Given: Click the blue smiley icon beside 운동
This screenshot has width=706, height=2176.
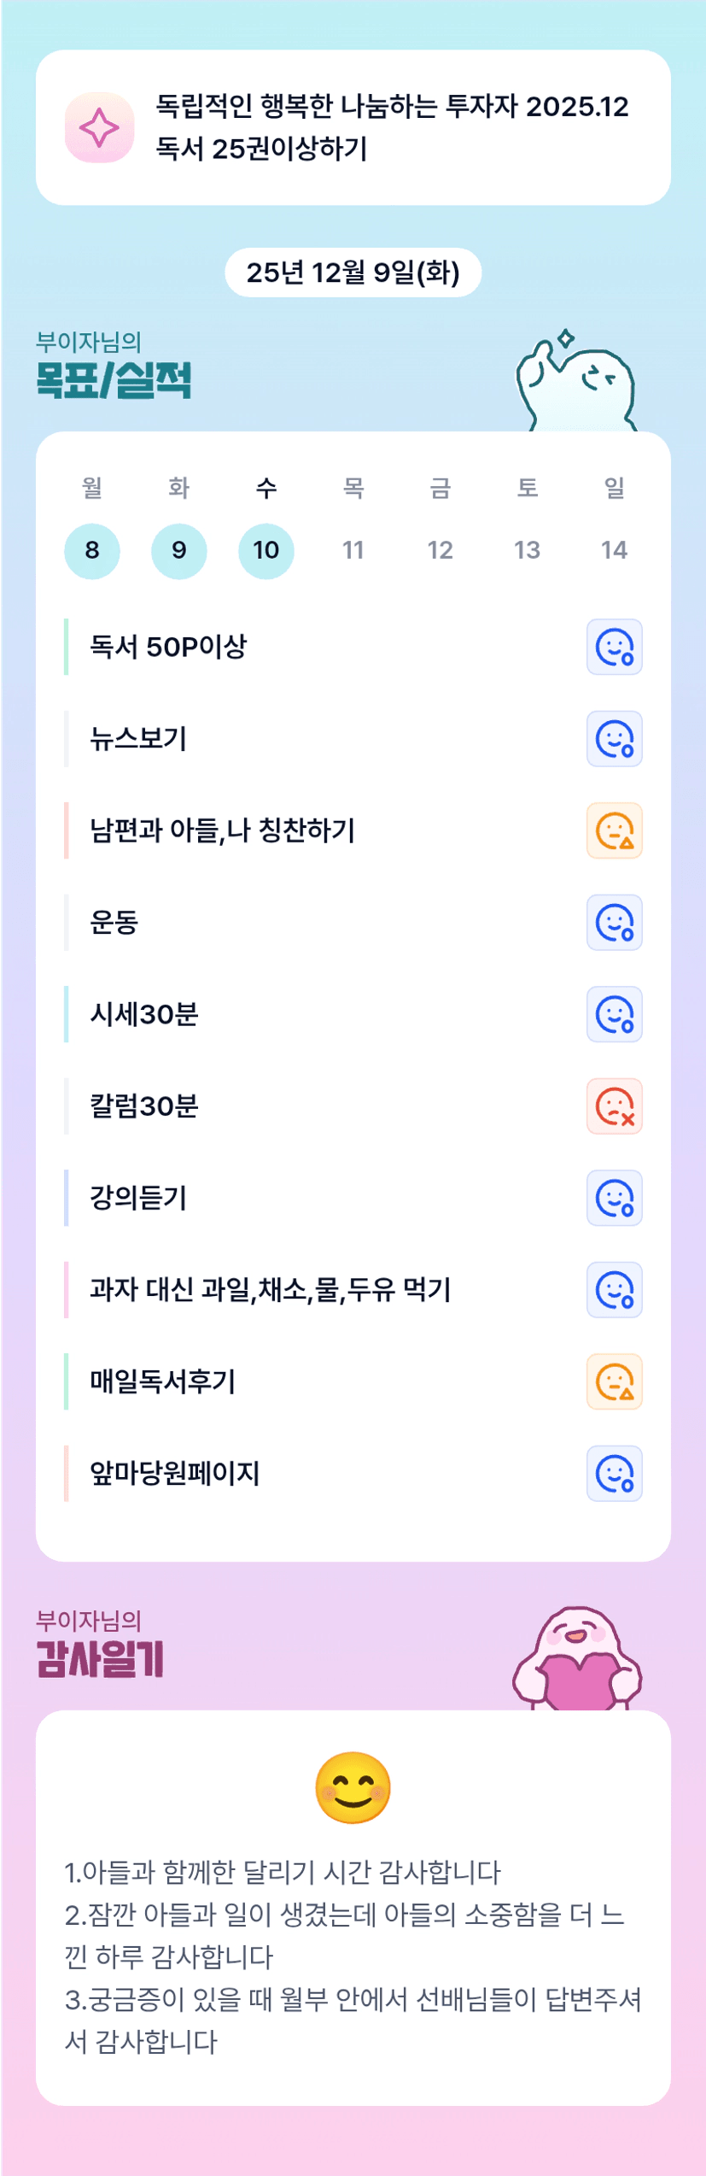Looking at the screenshot, I should (x=614, y=923).
